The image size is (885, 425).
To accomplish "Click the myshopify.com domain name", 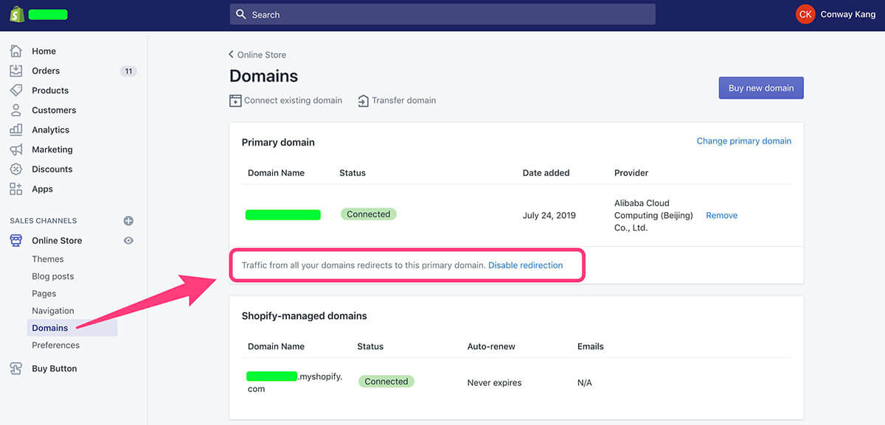I will coord(294,382).
